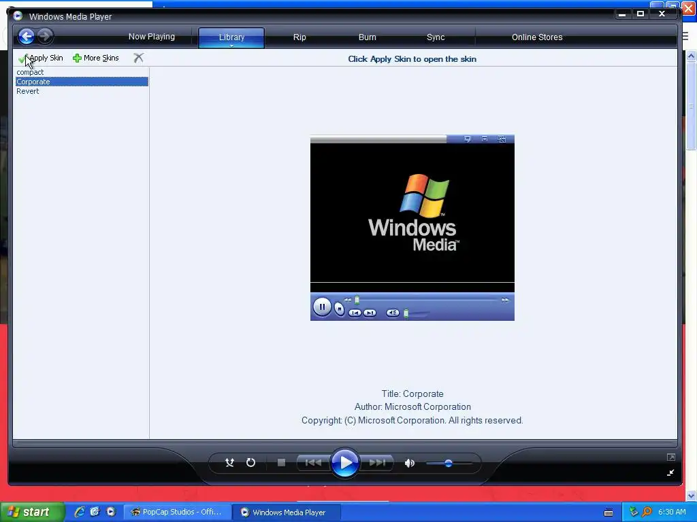Apply the selected skin

[x=41, y=58]
